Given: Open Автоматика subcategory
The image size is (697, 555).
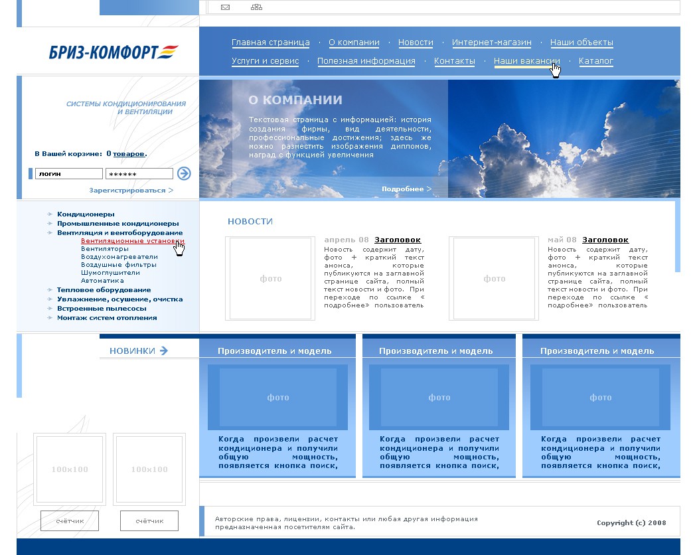Looking at the screenshot, I should pos(102,281).
